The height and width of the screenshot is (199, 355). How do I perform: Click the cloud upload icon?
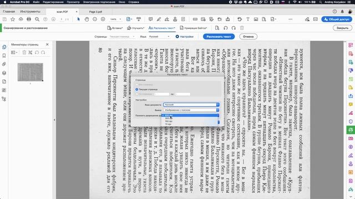pyautogui.click(x=21, y=19)
